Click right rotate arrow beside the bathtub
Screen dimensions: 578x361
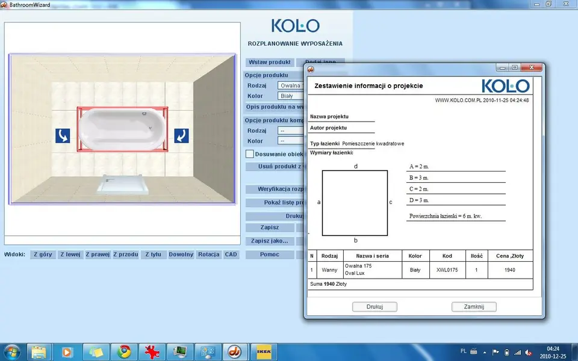181,136
